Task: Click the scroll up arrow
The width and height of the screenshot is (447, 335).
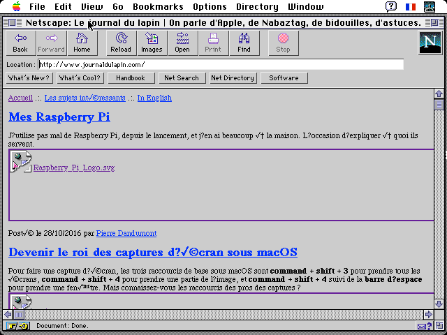Action: tap(439, 94)
